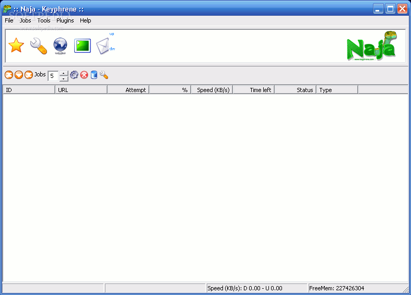Click the blue gear icon in jobs toolbar

(74, 75)
